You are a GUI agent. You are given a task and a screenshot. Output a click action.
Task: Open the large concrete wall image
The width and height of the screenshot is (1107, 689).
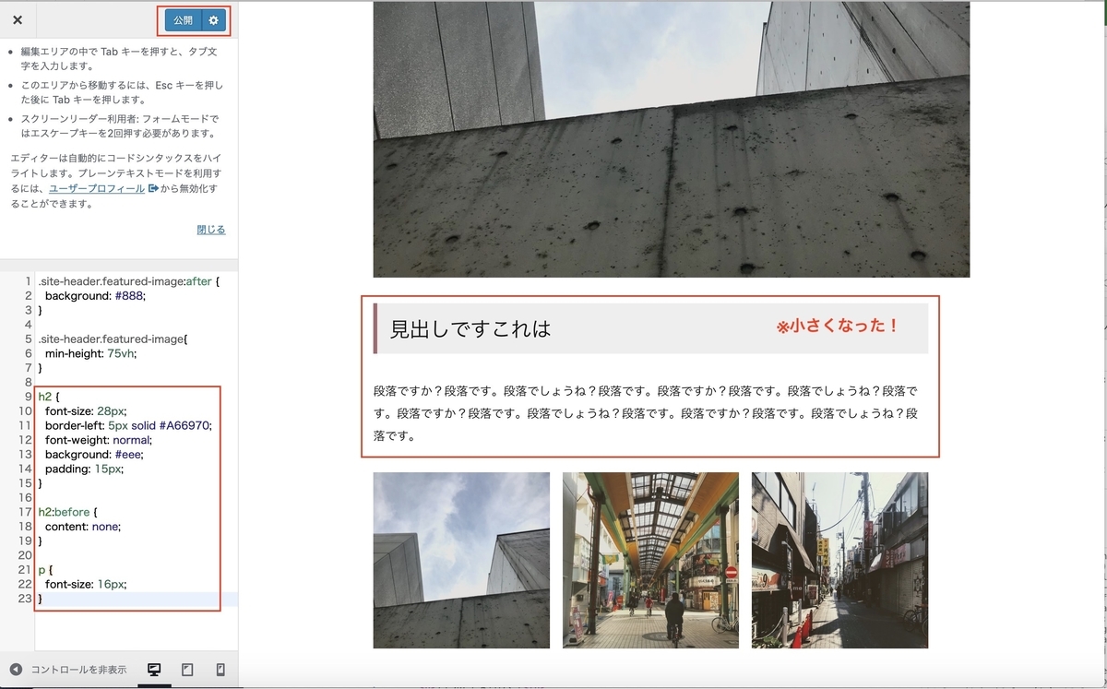672,138
